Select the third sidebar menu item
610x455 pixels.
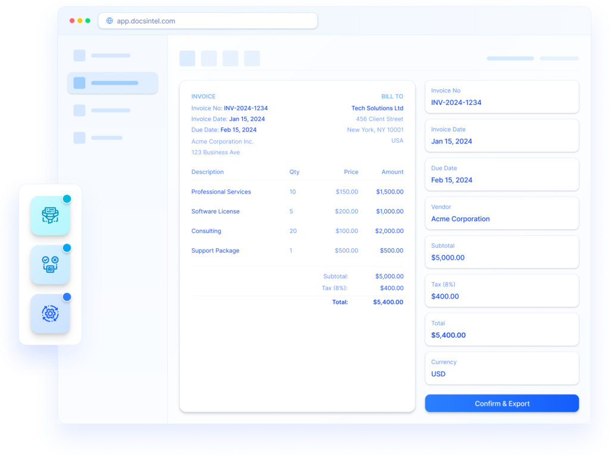(102, 110)
